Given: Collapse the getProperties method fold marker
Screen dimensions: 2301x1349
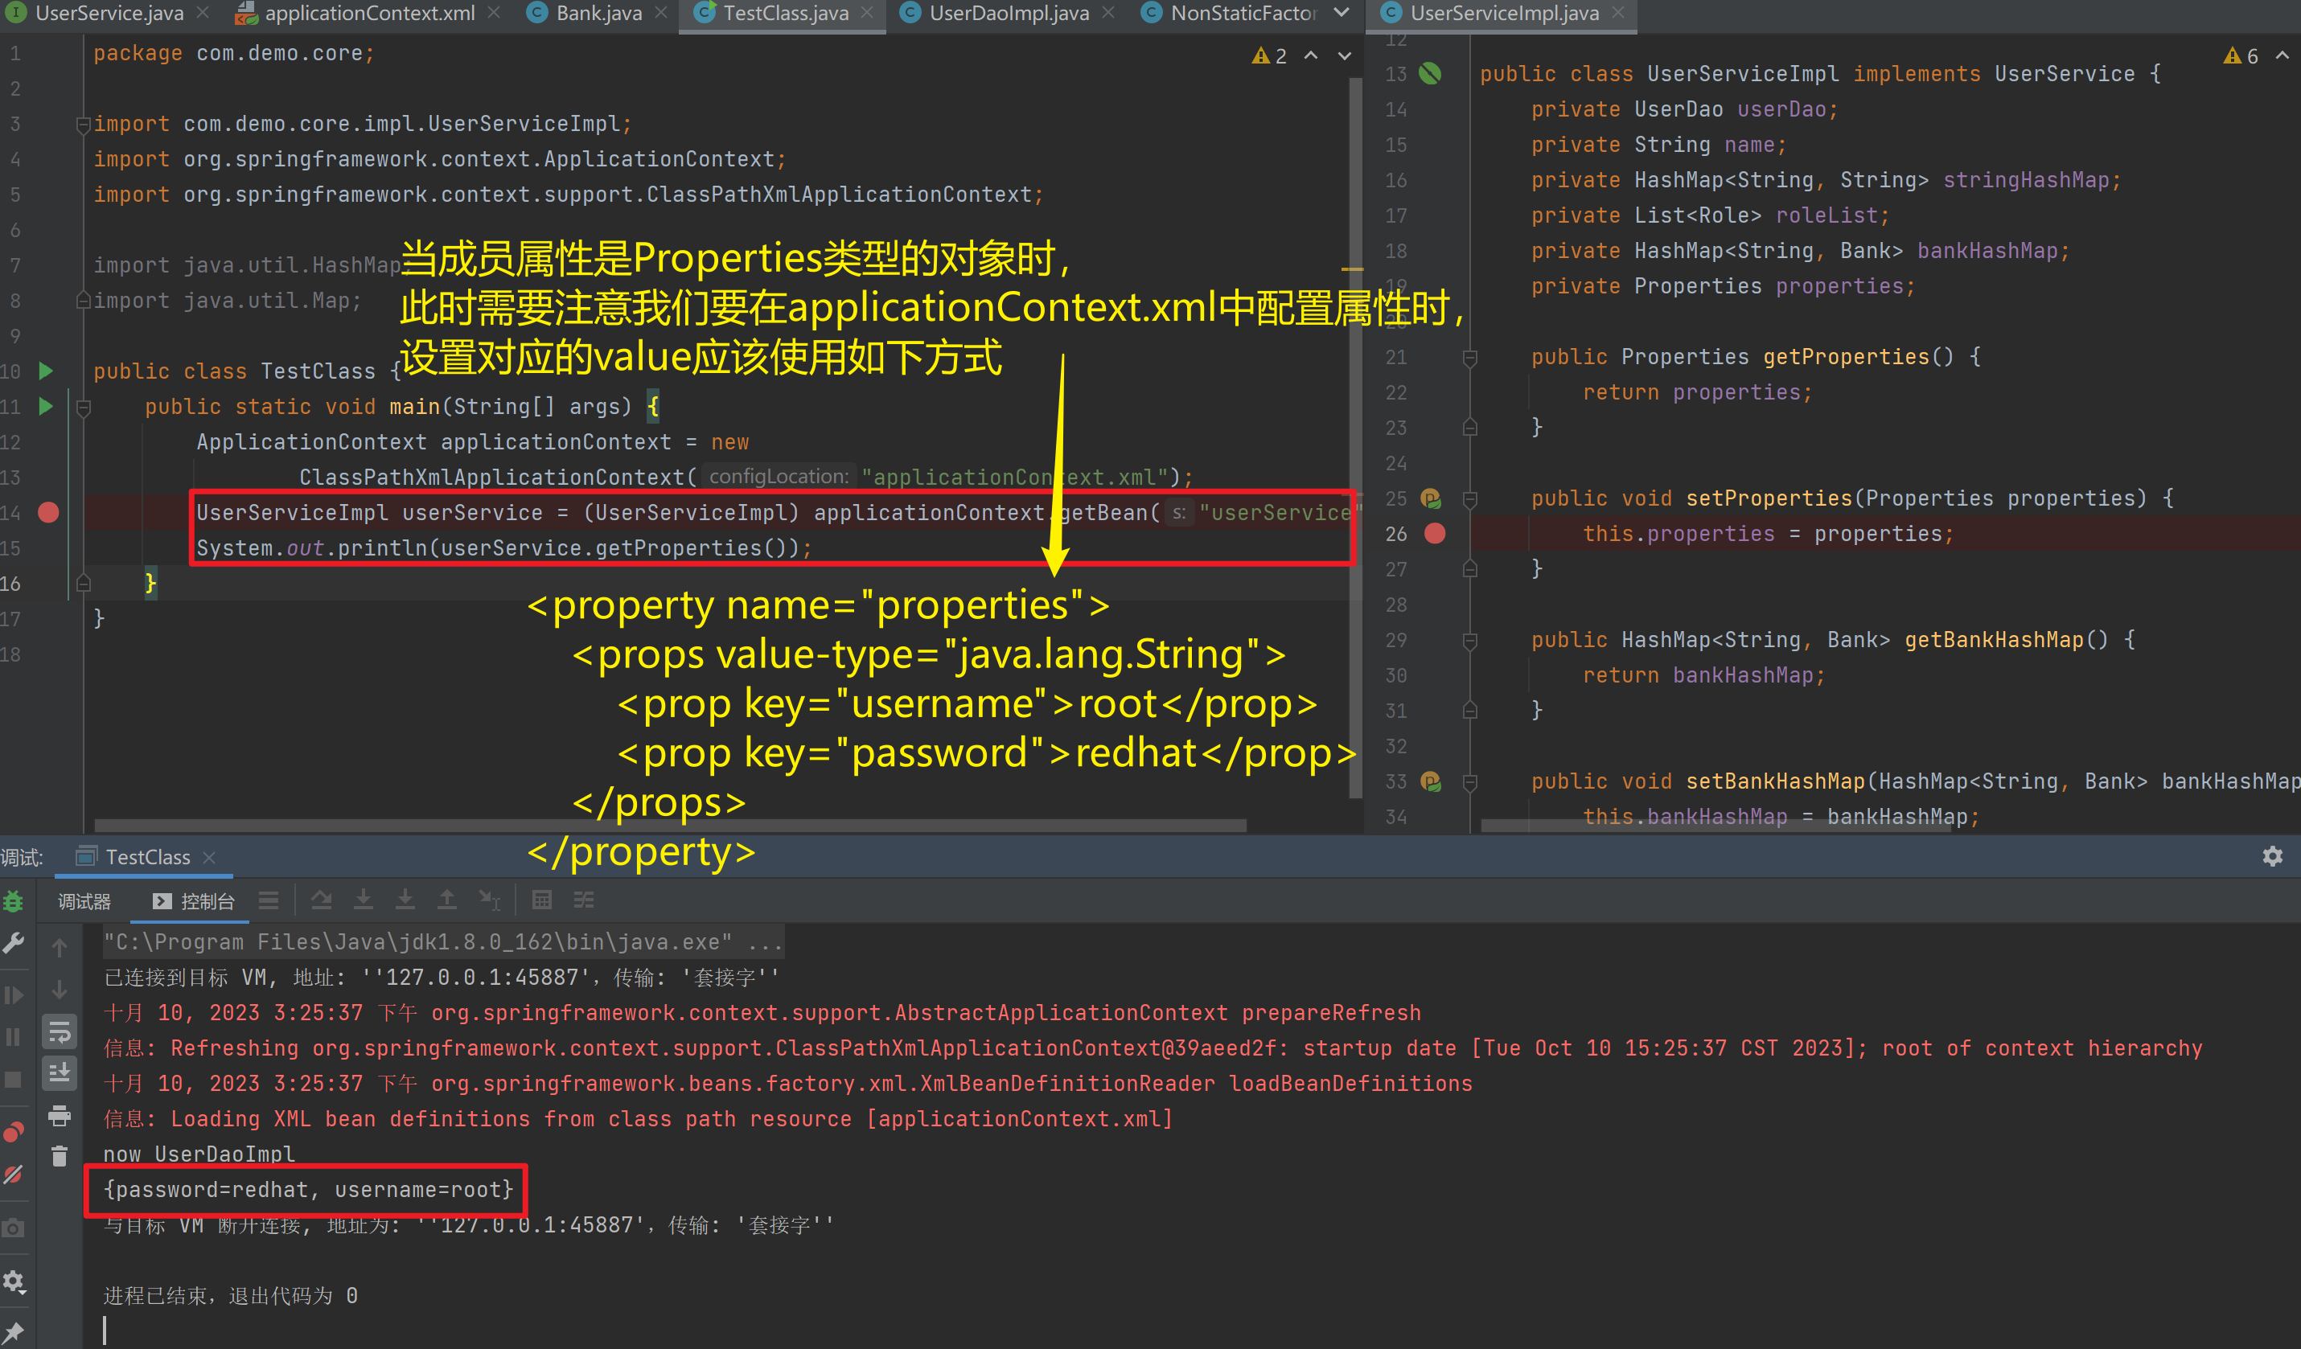Looking at the screenshot, I should pos(1469,358).
